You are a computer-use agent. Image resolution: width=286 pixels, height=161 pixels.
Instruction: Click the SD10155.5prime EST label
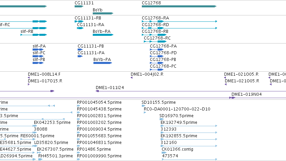(159, 102)
